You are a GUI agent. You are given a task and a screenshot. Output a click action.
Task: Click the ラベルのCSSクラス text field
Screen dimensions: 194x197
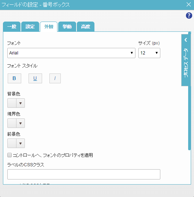point(84,174)
